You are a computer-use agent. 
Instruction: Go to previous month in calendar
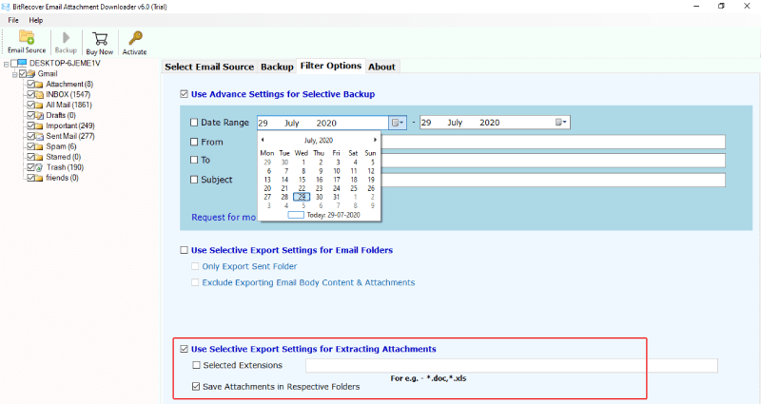click(x=263, y=140)
